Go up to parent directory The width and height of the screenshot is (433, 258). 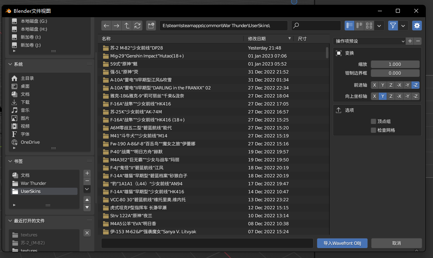[127, 26]
